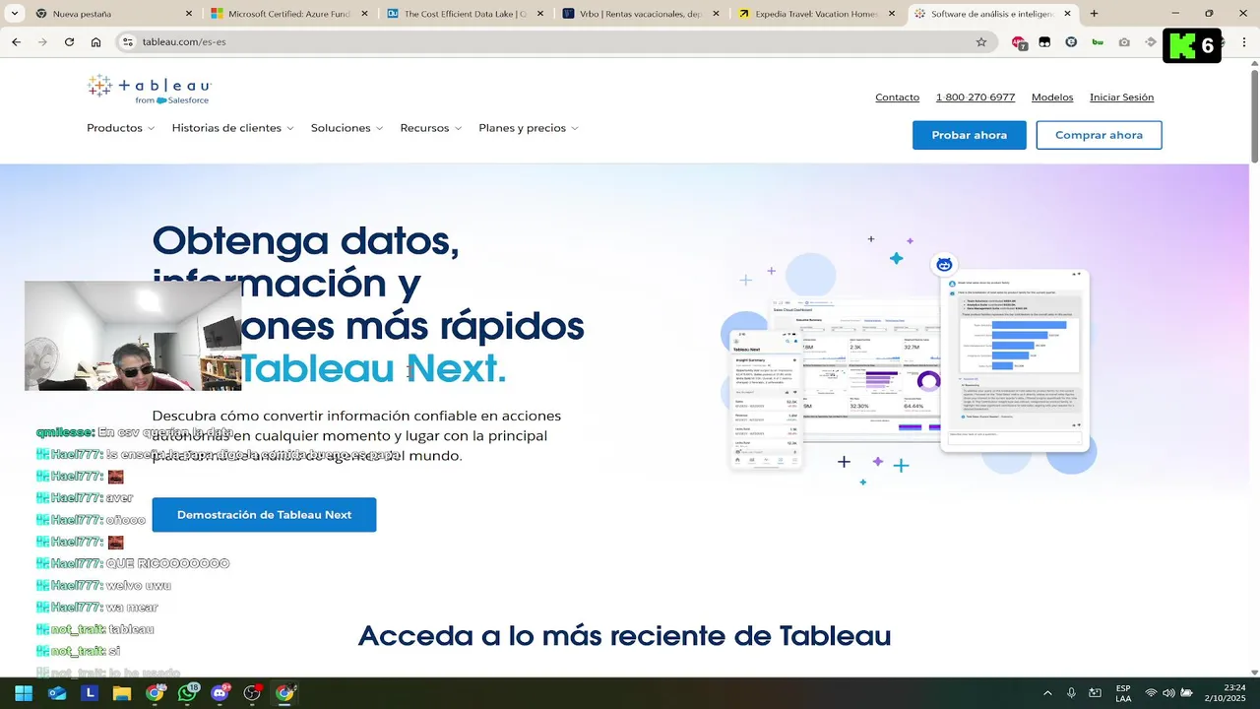Expand the Recursos menu

pyautogui.click(x=430, y=128)
